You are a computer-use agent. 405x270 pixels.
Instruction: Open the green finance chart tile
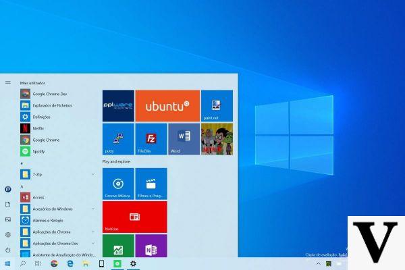pyautogui.click(x=118, y=246)
